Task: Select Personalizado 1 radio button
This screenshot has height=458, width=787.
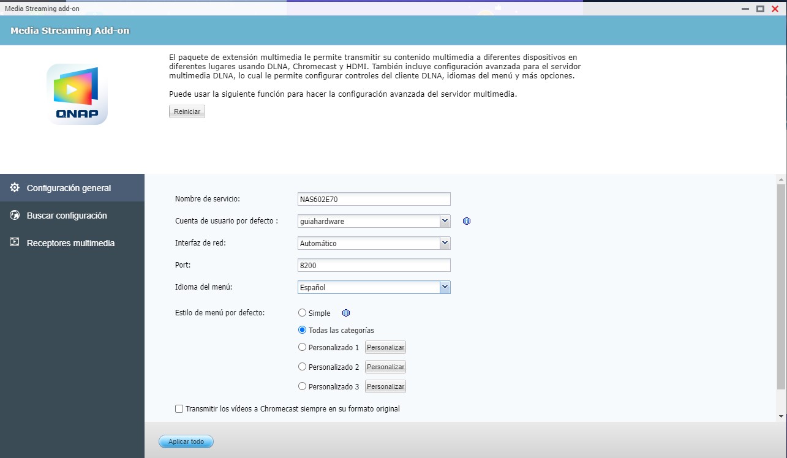Action: [x=302, y=347]
